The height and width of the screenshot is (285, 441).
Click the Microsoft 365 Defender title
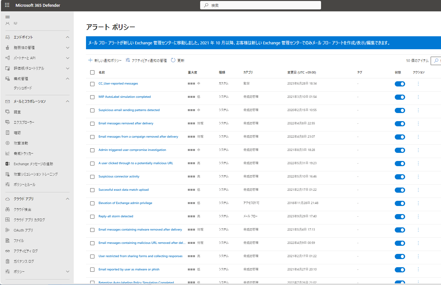(x=38, y=5)
